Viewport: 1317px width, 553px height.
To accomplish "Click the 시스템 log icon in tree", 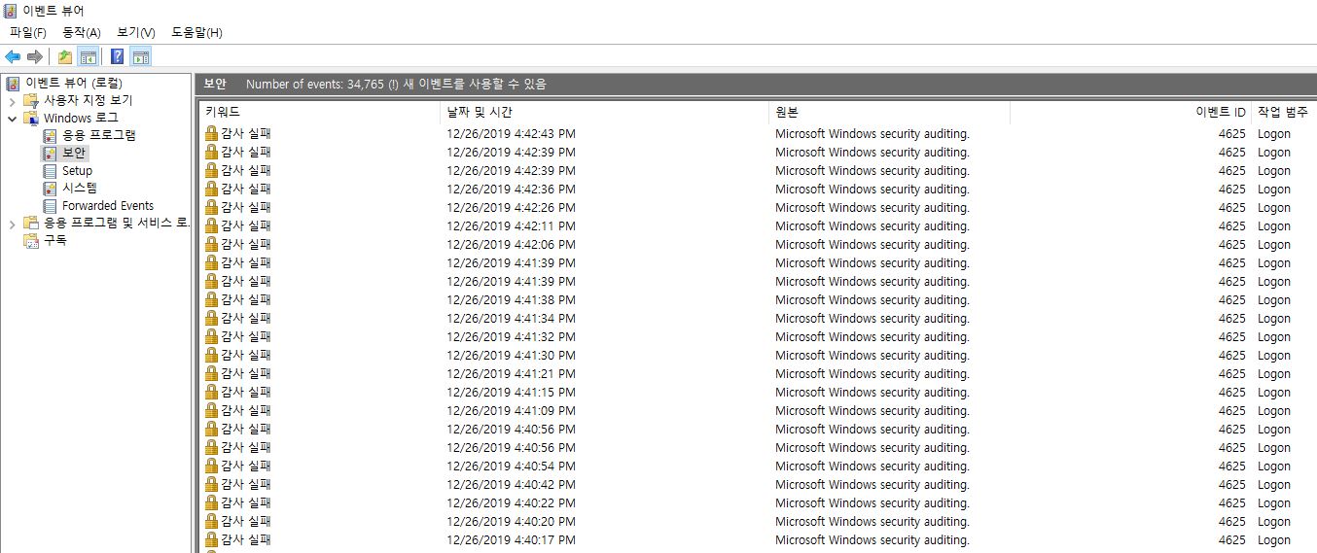I will click(x=51, y=188).
